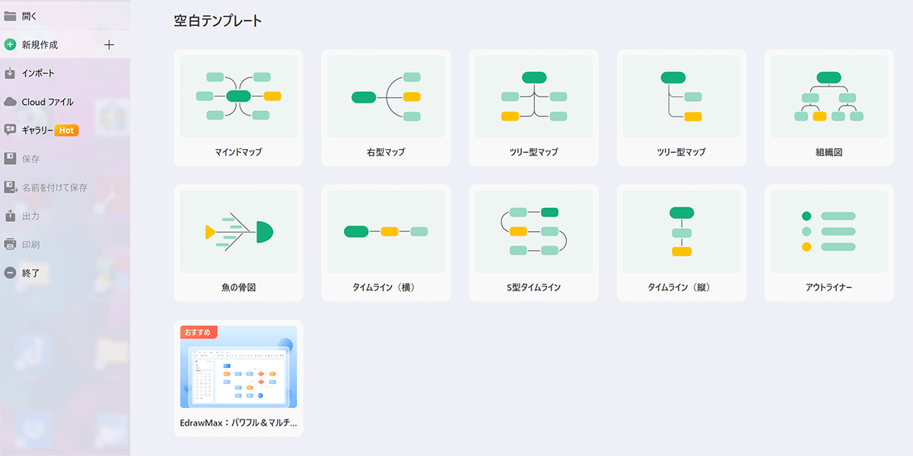Image resolution: width=913 pixels, height=456 pixels.
Task: Select 名前を付けて保存 menu item
Action: coord(54,187)
